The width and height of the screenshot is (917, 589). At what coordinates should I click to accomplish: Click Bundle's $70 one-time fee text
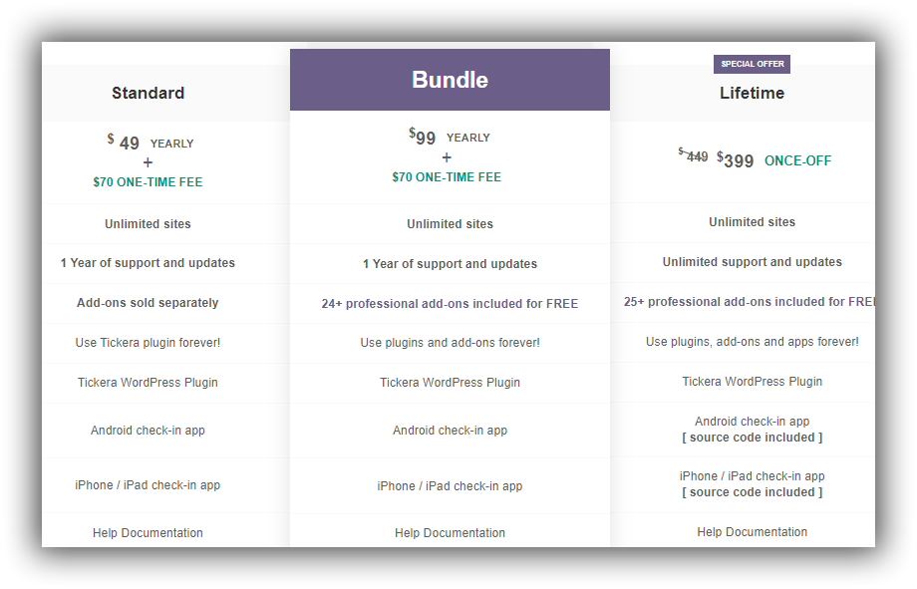pyautogui.click(x=447, y=176)
